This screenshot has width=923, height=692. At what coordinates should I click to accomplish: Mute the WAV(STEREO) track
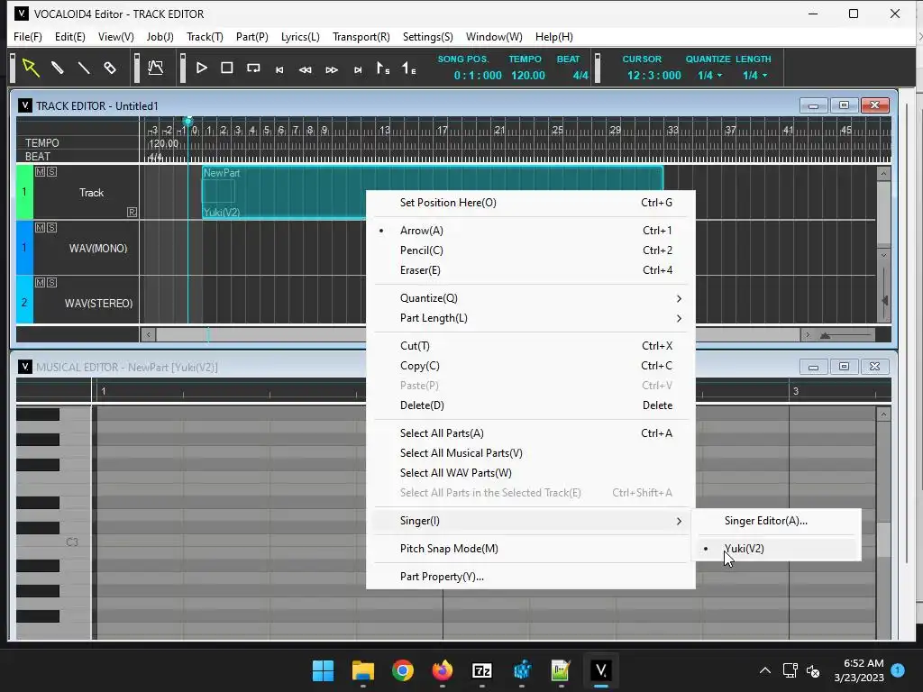(x=40, y=282)
